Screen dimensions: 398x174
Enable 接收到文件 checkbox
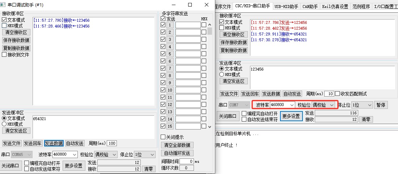(x=4, y=54)
